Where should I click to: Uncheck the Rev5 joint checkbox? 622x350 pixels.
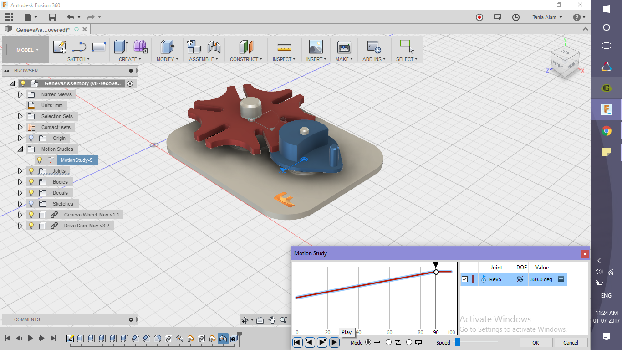(464, 279)
